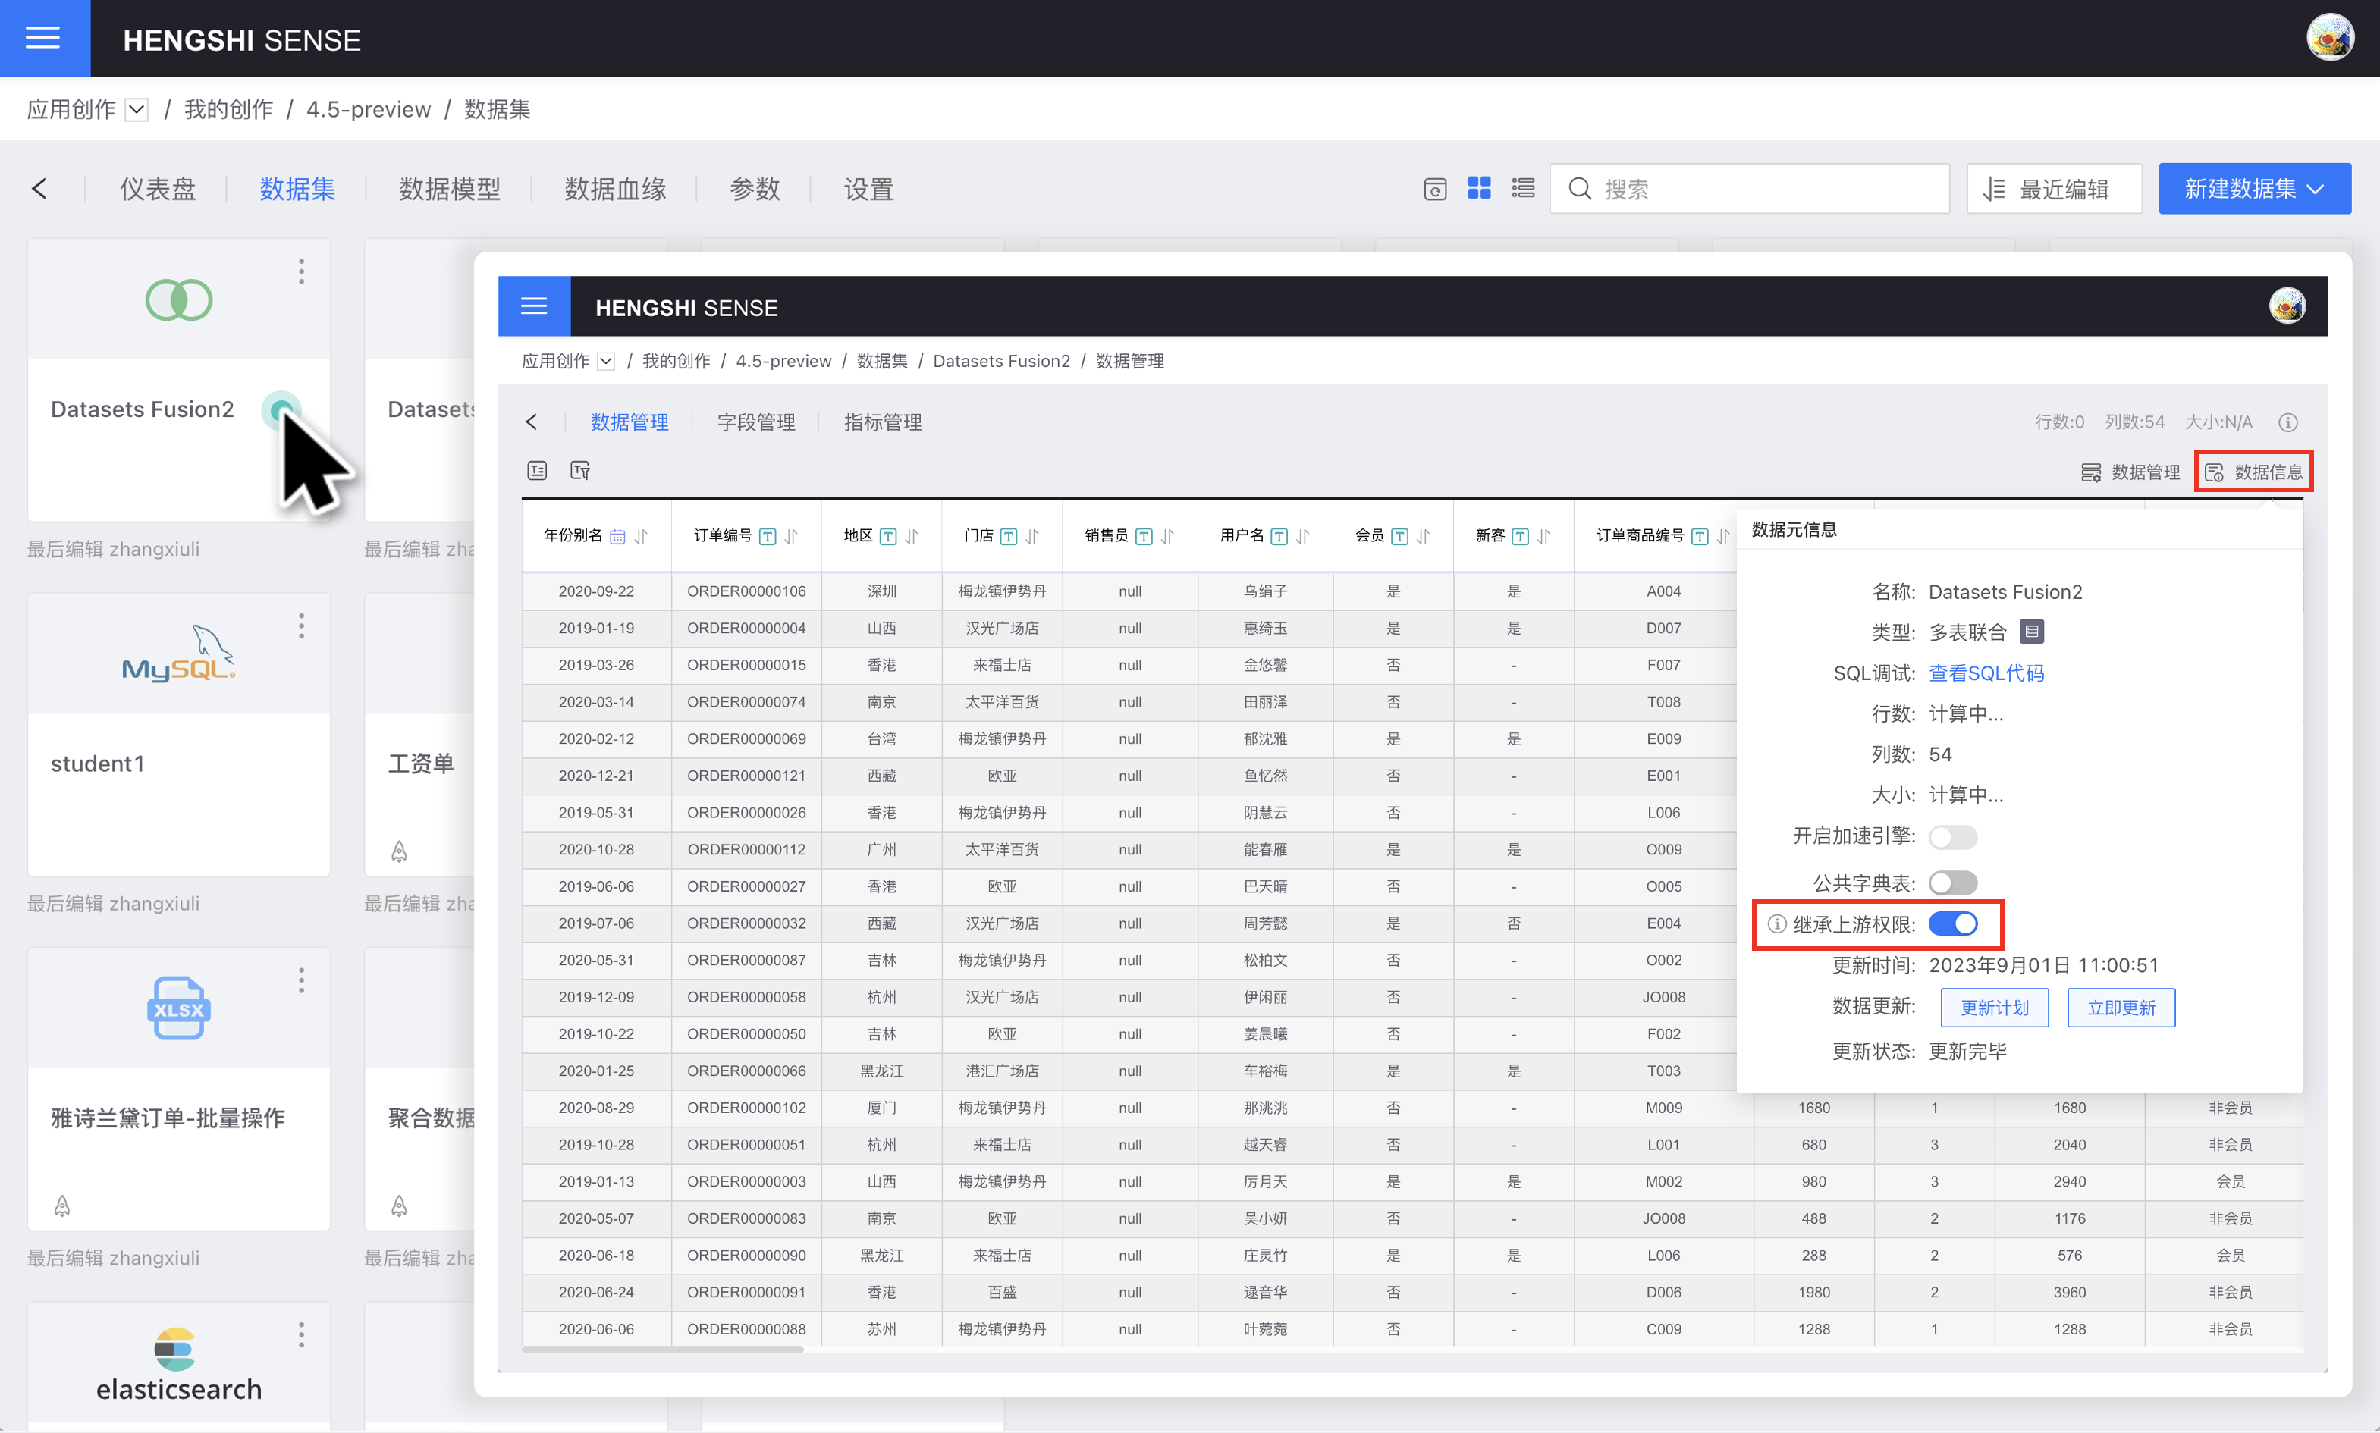The width and height of the screenshot is (2380, 1433).
Task: Click the horizontal scrollbar under the data table
Action: pyautogui.click(x=663, y=1349)
